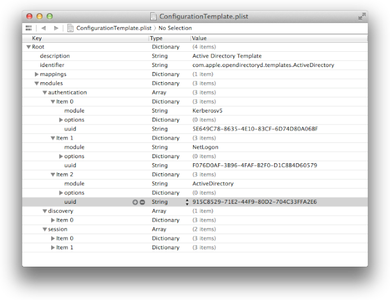Click the Type column header
The image size is (390, 300).
click(169, 38)
